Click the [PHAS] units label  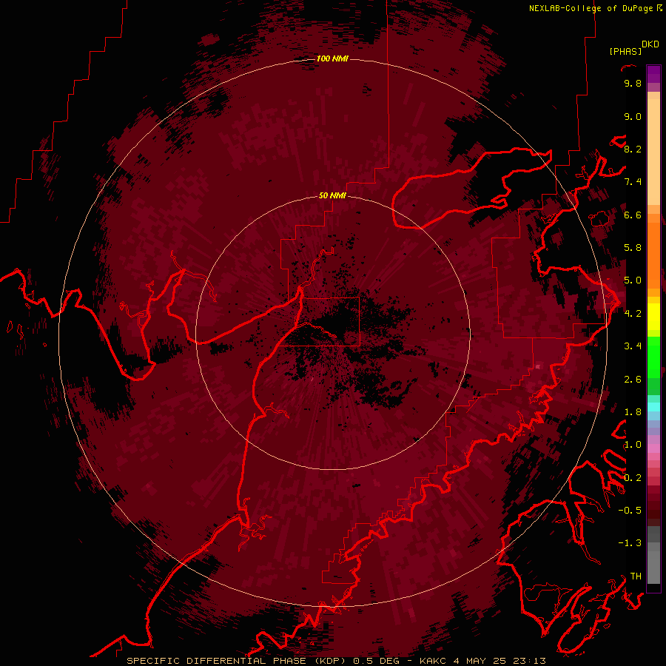point(625,51)
